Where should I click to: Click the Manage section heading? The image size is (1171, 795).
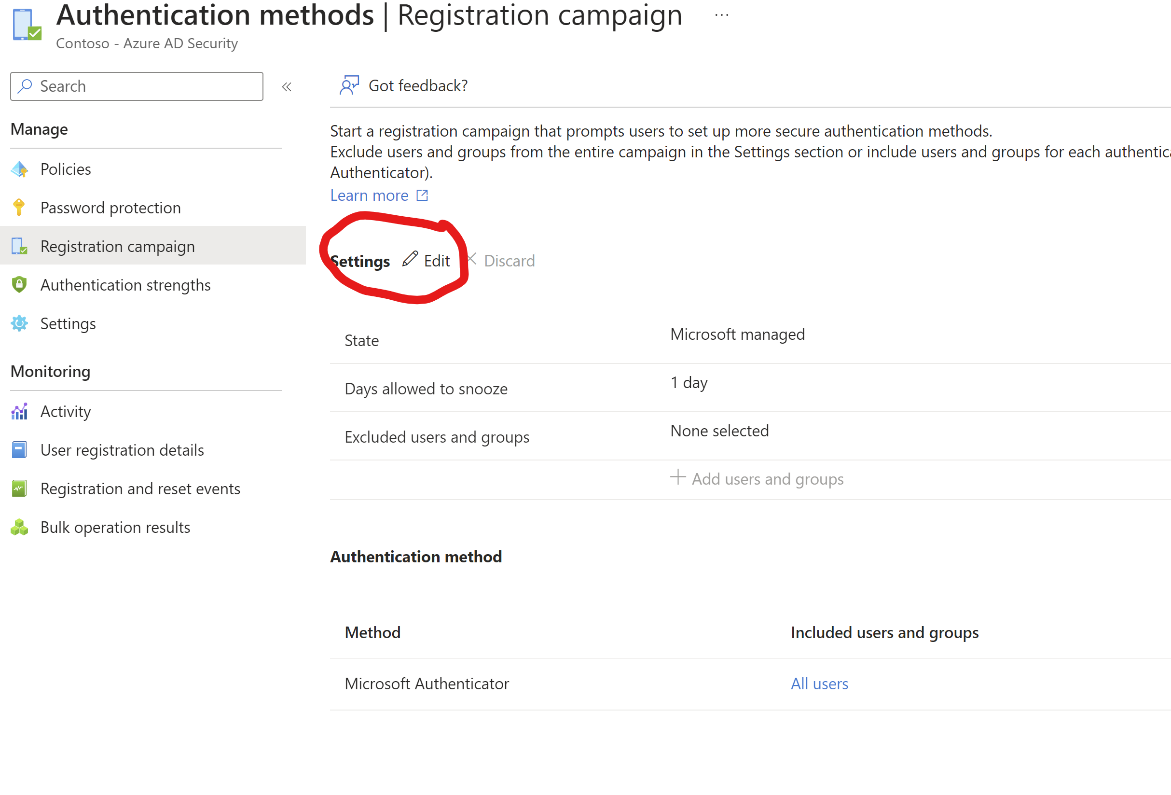[x=39, y=129]
